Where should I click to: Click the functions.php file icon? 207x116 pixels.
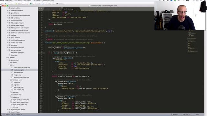11,95
